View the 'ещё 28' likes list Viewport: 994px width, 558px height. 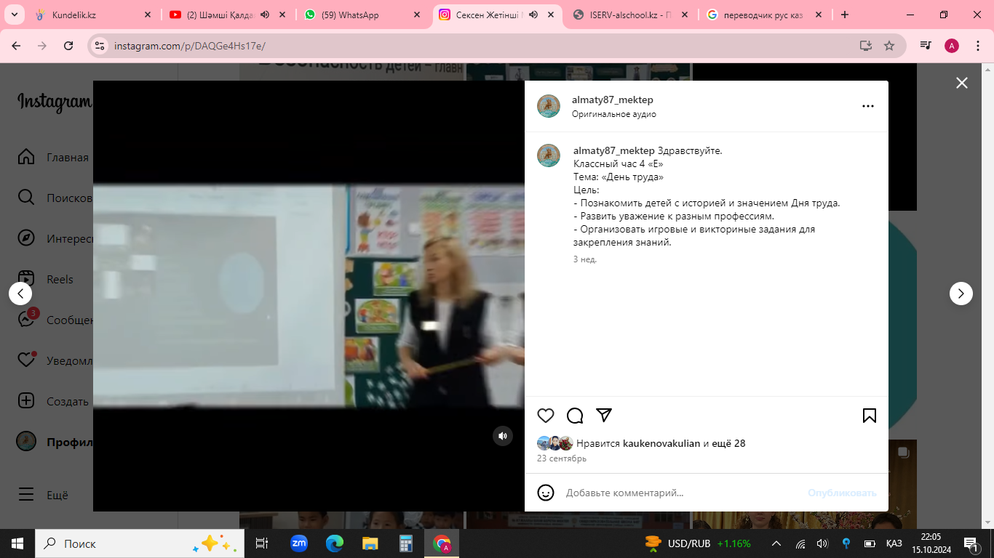point(729,443)
